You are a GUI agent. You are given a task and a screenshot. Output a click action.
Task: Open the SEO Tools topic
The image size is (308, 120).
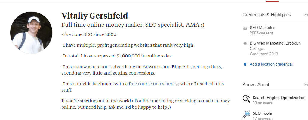262,113
